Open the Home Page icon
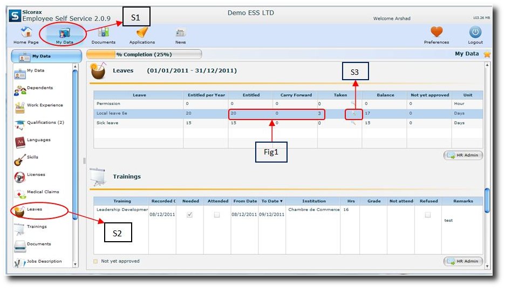 click(26, 33)
